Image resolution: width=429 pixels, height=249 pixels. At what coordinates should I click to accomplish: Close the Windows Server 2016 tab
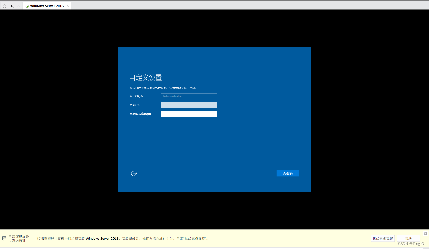pos(68,6)
